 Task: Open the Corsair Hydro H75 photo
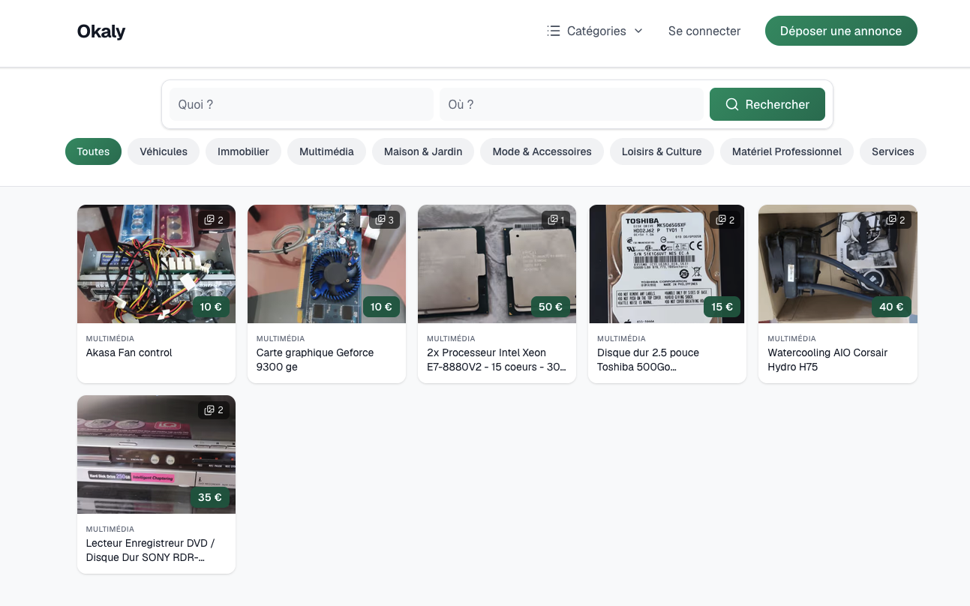tap(838, 264)
